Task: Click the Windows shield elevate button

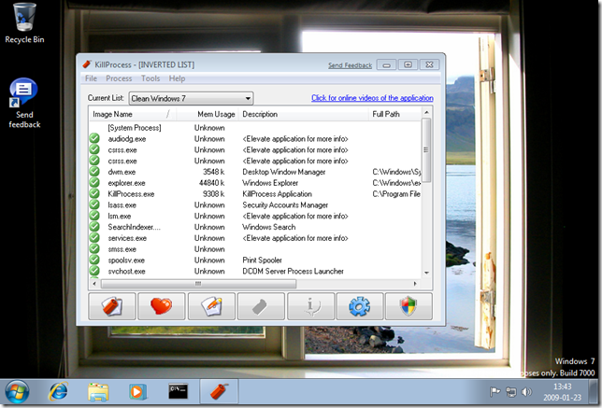Action: pyautogui.click(x=408, y=306)
